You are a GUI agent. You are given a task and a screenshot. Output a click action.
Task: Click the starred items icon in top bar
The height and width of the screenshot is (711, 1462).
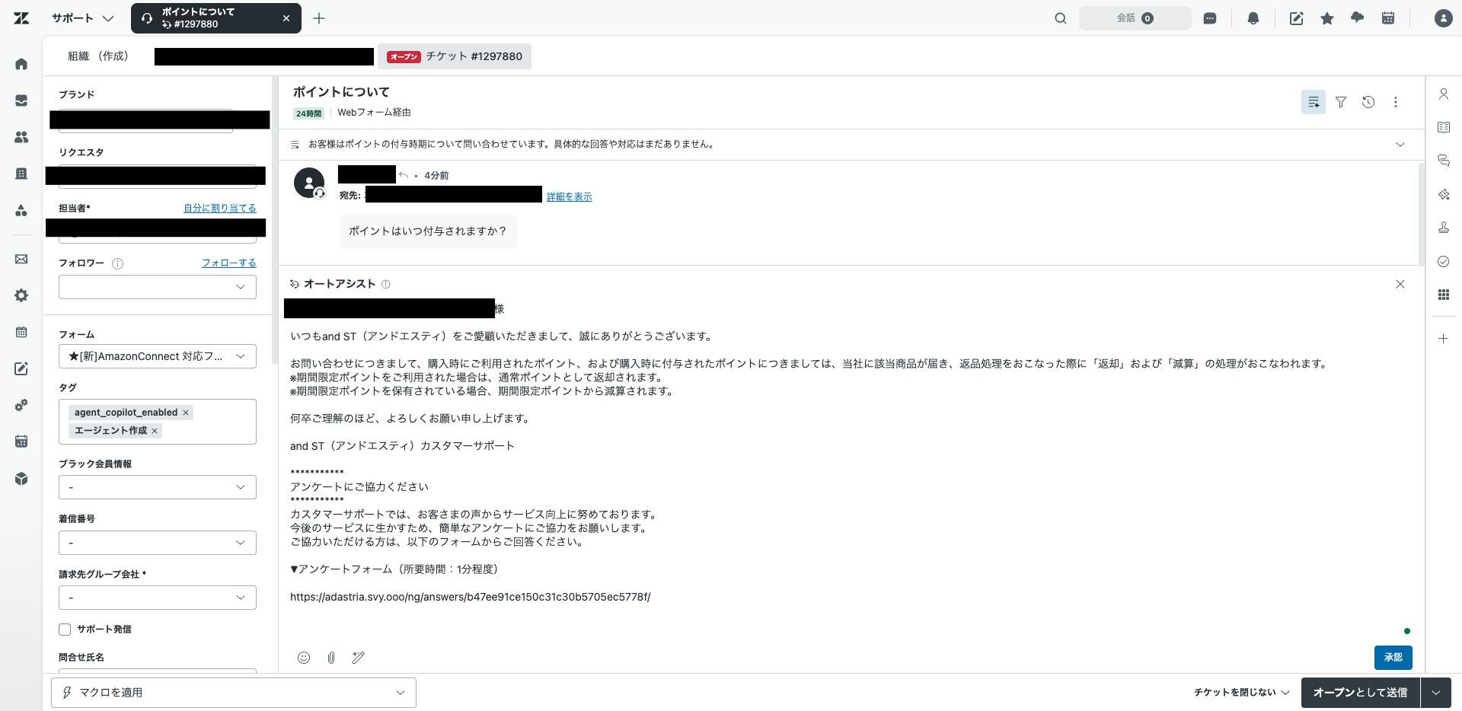(1327, 18)
